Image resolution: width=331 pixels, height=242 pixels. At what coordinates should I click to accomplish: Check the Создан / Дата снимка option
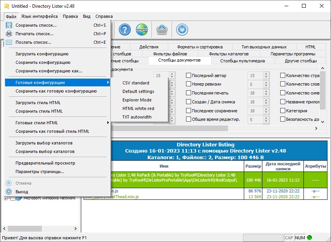pos(188,101)
